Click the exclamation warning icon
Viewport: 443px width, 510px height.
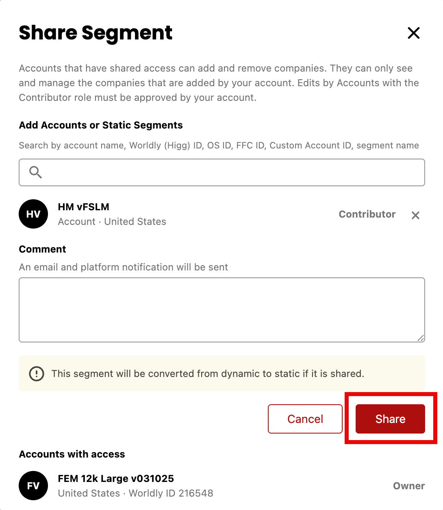[x=37, y=373]
